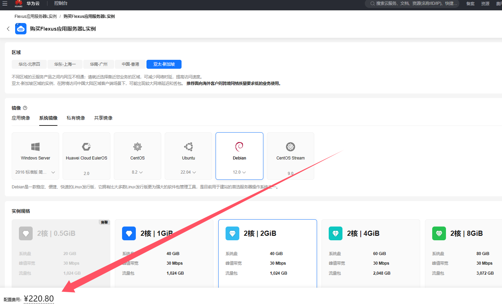Click the Windows Server logo icon
Image resolution: width=502 pixels, height=308 pixels.
click(35, 147)
